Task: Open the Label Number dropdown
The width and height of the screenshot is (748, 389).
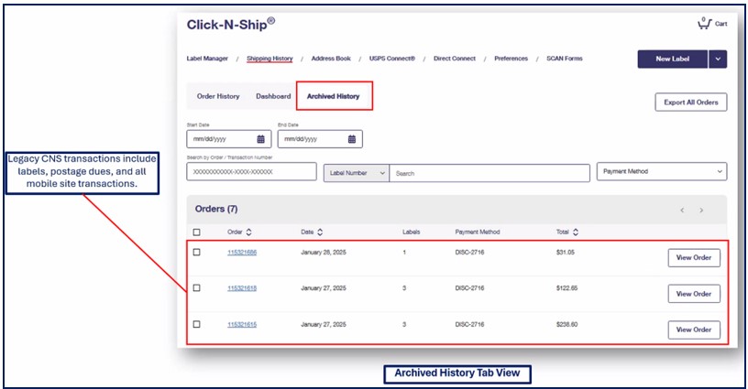Action: click(357, 173)
